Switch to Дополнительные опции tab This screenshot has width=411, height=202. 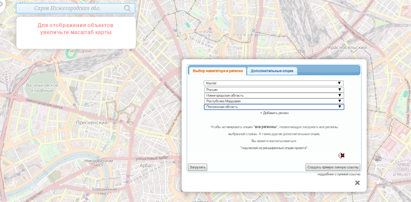coord(272,71)
